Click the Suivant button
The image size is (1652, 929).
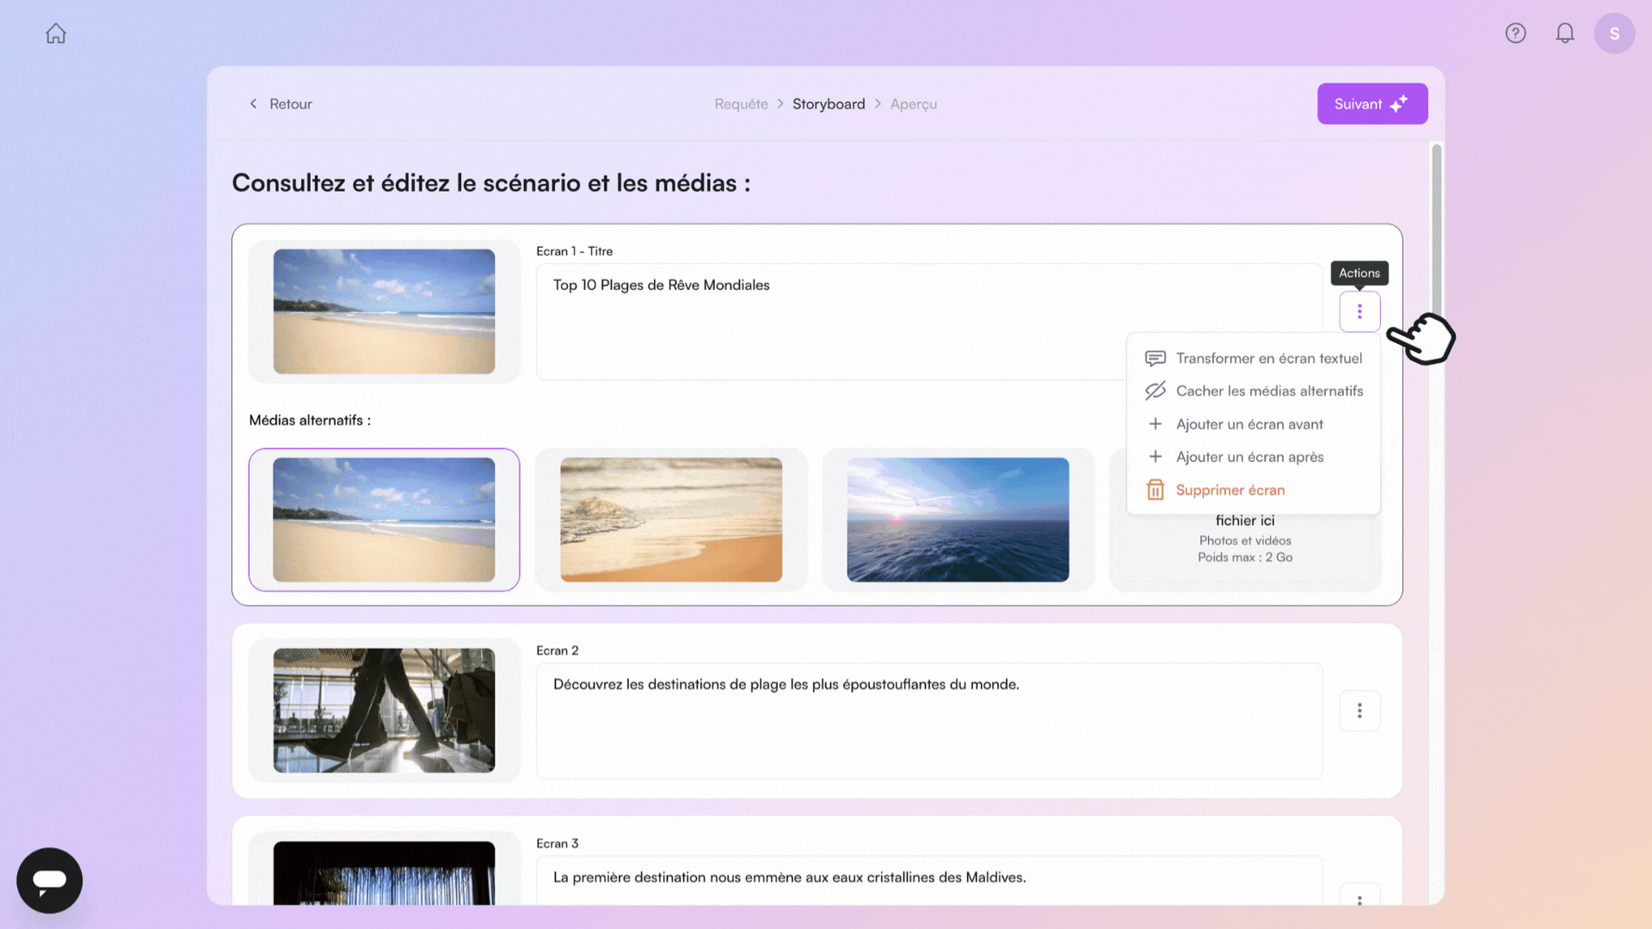[1372, 104]
